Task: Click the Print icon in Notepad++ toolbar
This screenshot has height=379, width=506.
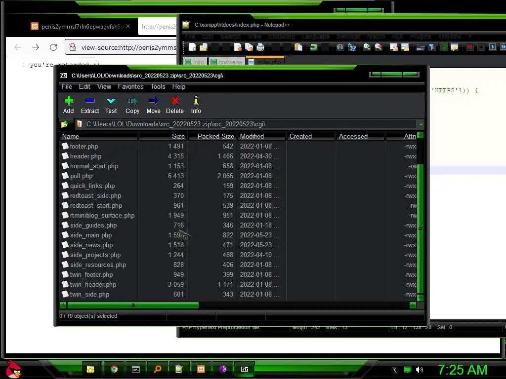Action: click(260, 47)
